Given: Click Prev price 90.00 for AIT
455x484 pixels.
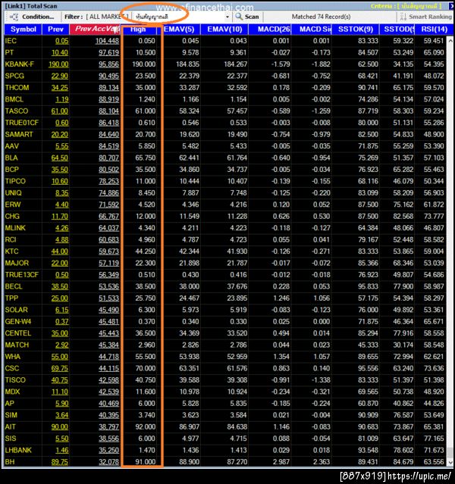Looking at the screenshot, I should pos(60,427).
